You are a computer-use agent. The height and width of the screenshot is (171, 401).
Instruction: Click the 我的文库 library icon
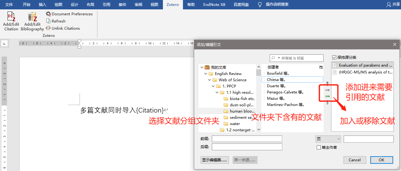[207, 67]
